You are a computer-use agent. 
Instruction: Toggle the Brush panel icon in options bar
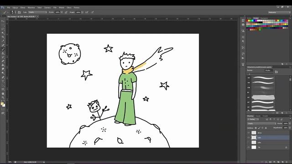click(x=19, y=12)
